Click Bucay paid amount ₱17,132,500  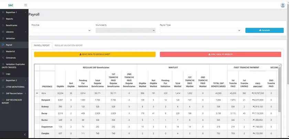click(258, 114)
